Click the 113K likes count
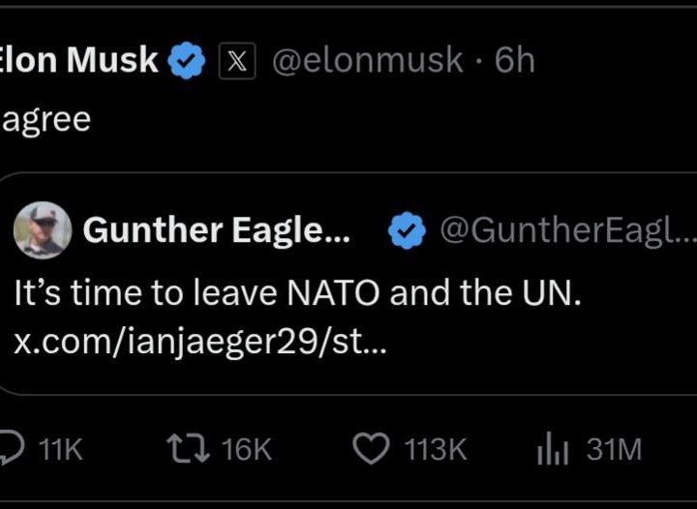 point(434,449)
